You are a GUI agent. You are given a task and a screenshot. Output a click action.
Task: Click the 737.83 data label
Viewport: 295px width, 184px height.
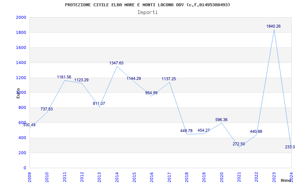[x=47, y=109]
